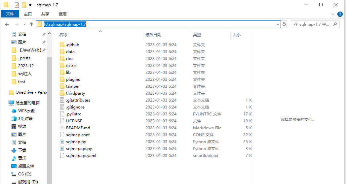This screenshot has height=184, width=346.
Task: Click 25 K size of sqlmap.py
Action: tap(248, 142)
